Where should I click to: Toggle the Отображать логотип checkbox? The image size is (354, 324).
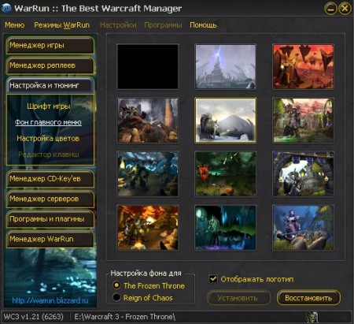pos(213,279)
